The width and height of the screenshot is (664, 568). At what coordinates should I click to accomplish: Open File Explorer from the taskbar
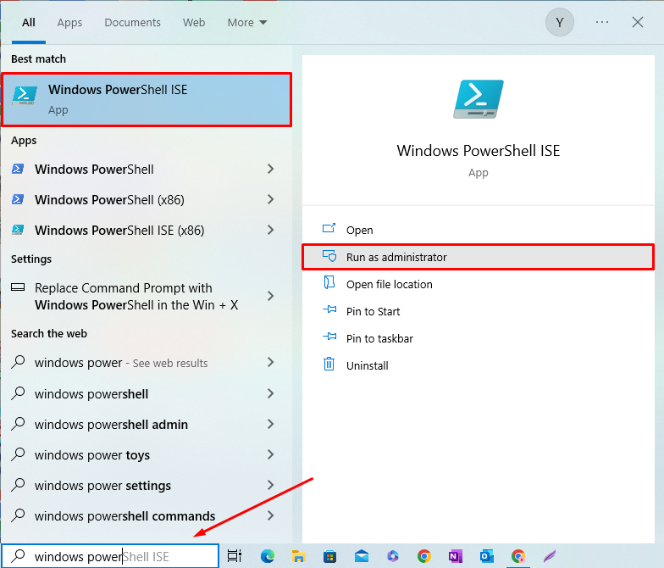(x=298, y=556)
